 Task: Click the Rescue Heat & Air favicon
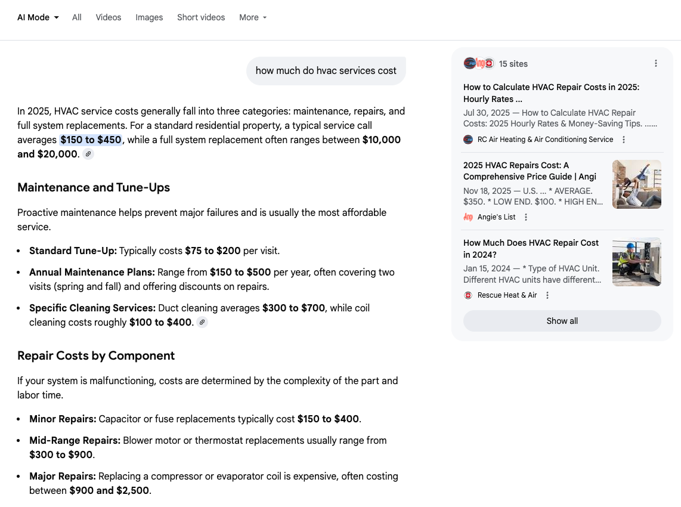click(x=468, y=295)
